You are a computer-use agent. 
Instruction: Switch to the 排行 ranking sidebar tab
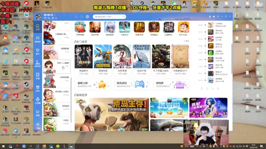pyautogui.click(x=38, y=52)
